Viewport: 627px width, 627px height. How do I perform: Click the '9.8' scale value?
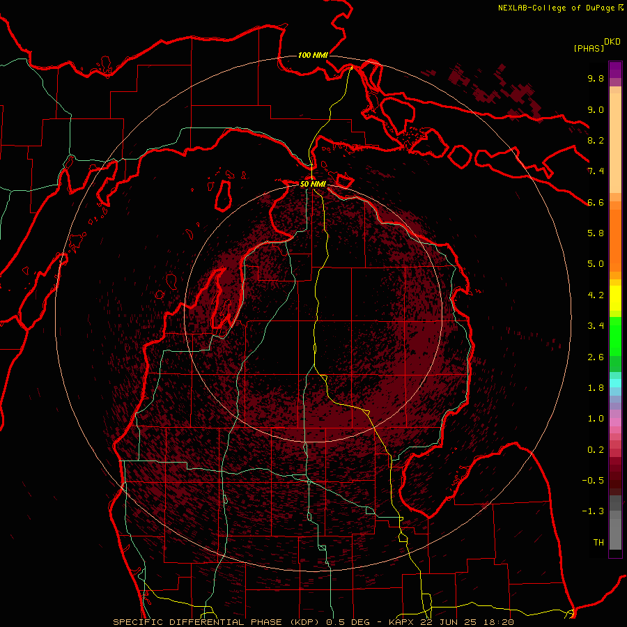[596, 78]
